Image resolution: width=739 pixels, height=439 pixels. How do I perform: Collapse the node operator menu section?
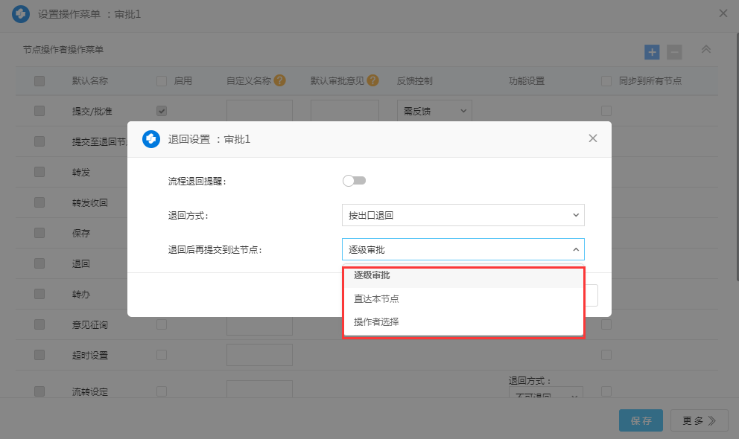click(x=706, y=50)
